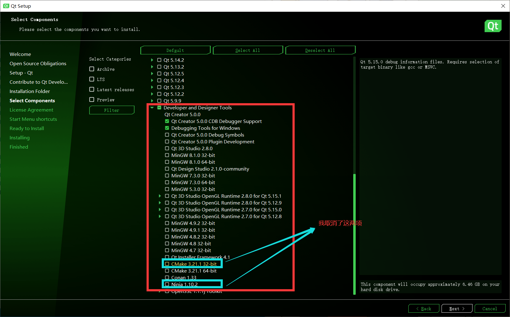Check MinGW 8.1.0 32-bit
This screenshot has width=510, height=317.
167,155
